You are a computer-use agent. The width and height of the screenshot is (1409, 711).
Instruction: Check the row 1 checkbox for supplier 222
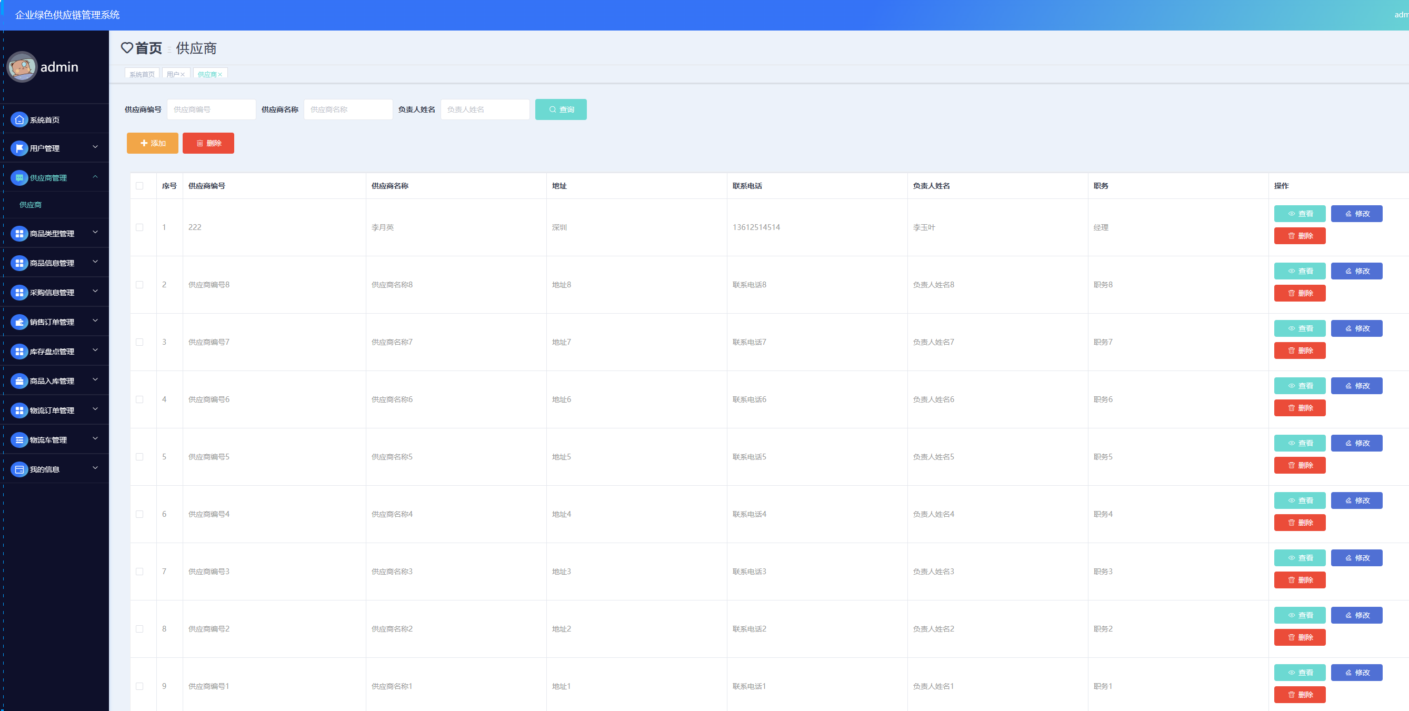[139, 227]
